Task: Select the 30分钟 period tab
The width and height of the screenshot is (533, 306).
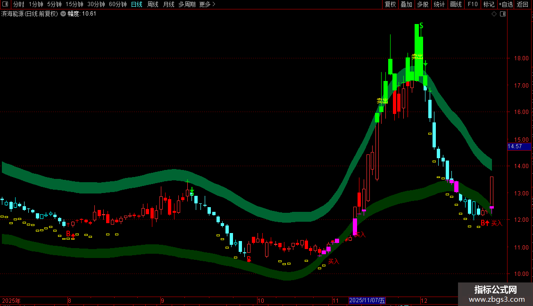Action: tap(96, 4)
